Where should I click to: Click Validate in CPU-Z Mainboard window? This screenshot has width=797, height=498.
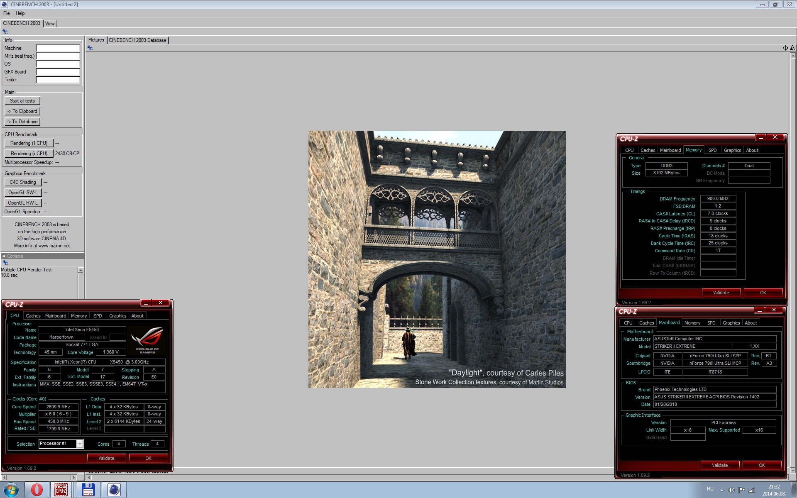(720, 465)
